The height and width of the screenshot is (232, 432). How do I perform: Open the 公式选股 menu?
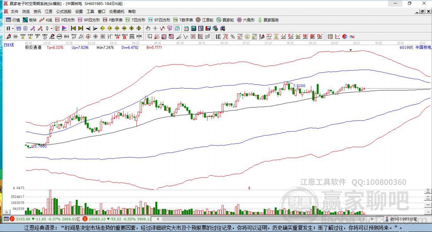tap(64, 11)
